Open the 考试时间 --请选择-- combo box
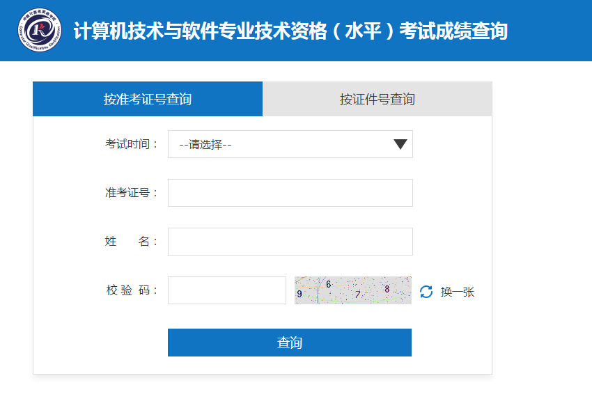Image resolution: width=592 pixels, height=408 pixels. click(x=290, y=144)
